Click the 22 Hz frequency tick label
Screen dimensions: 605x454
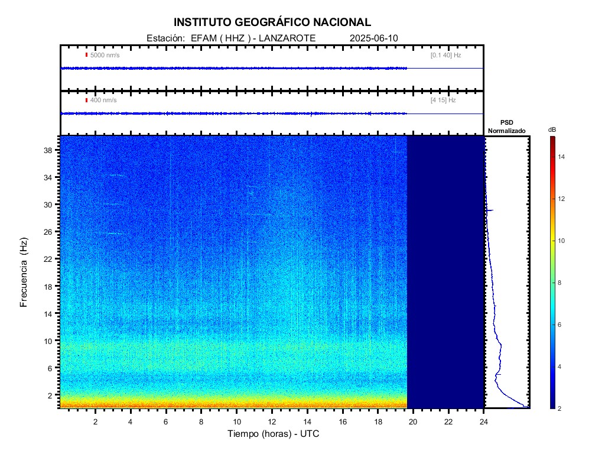click(x=48, y=260)
